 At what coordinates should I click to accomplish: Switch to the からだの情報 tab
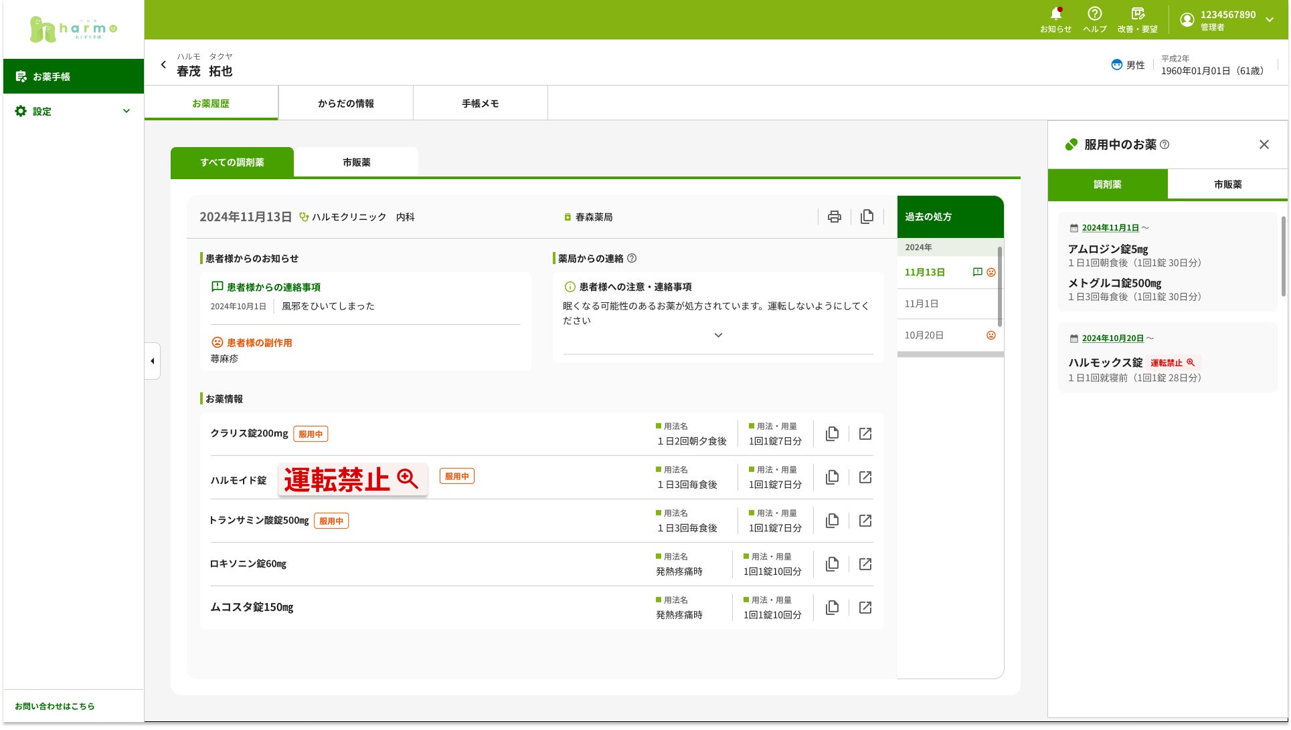(x=345, y=104)
